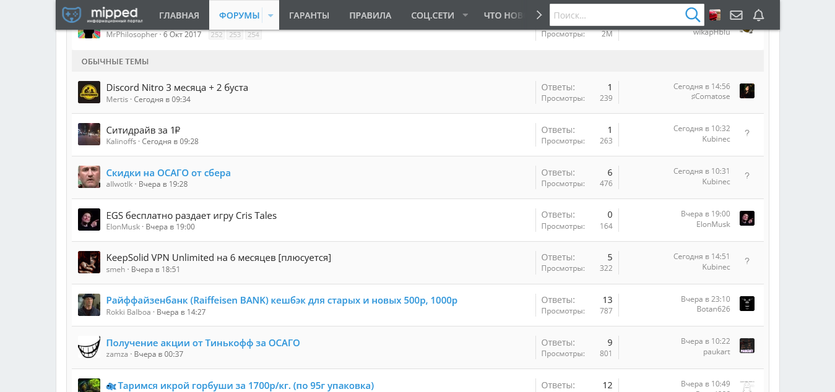Click last poster name wikapHblu
The width and height of the screenshot is (835, 392).
click(712, 32)
